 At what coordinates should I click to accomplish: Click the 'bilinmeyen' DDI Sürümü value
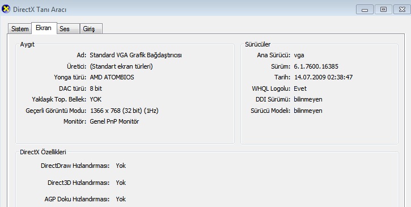pyautogui.click(x=308, y=99)
